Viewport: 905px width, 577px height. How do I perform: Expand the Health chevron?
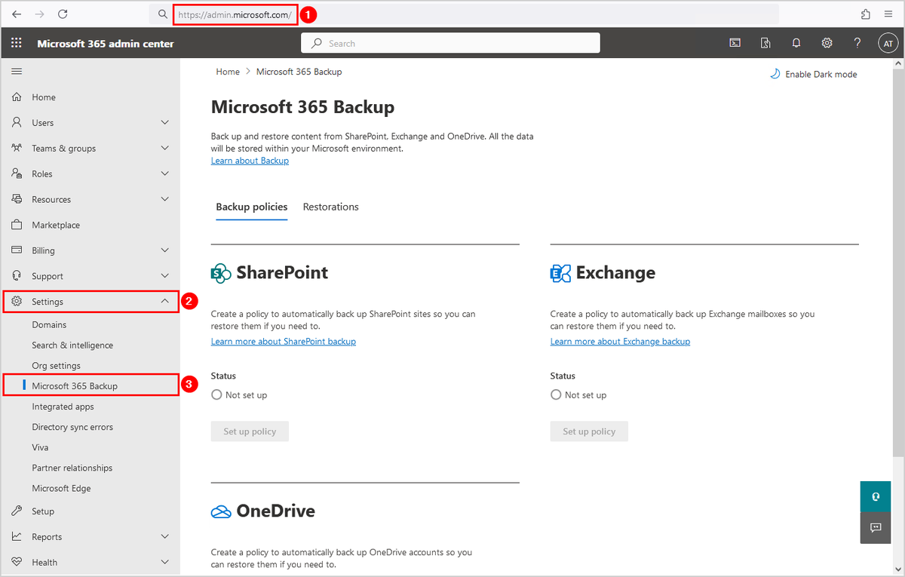click(x=165, y=563)
